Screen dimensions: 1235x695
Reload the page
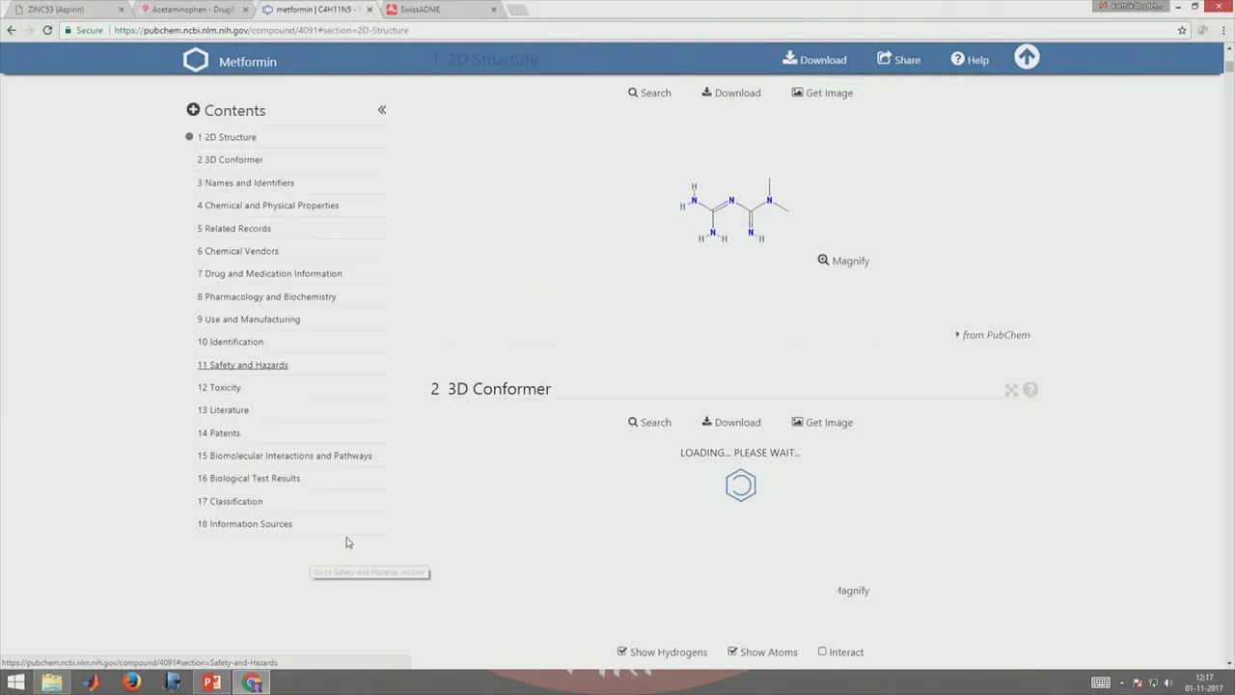pos(46,30)
